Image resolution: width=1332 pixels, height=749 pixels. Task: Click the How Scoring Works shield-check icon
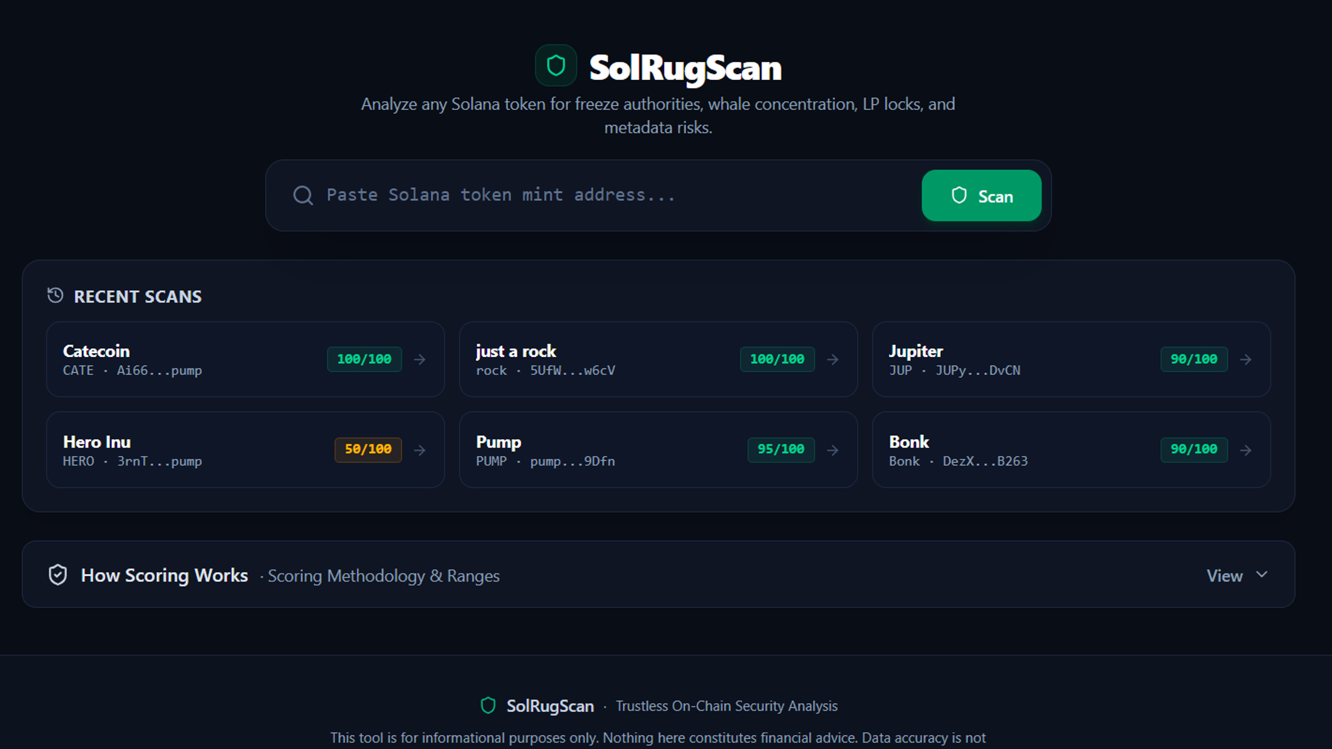tap(58, 575)
